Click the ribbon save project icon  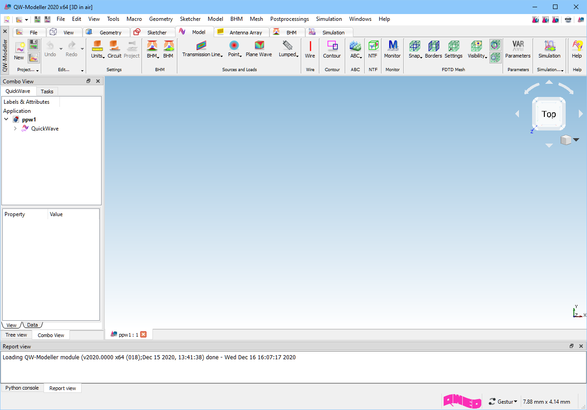click(x=34, y=45)
